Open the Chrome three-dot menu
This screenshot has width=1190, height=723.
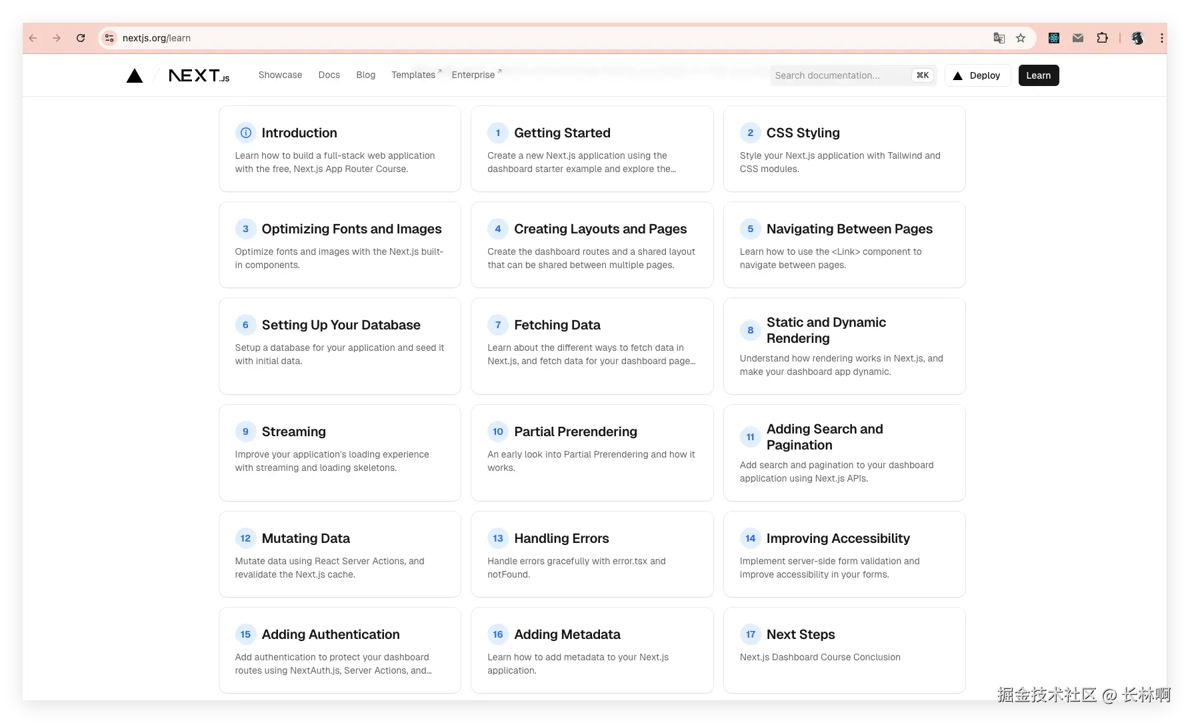tap(1161, 38)
